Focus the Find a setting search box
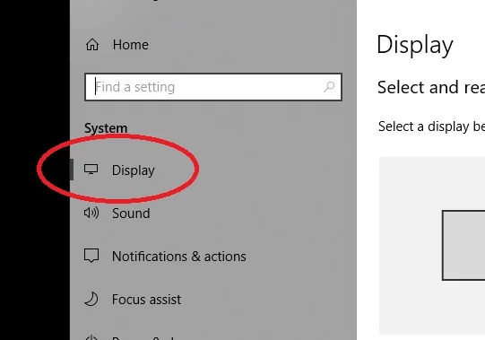The image size is (485, 340). 213,87
